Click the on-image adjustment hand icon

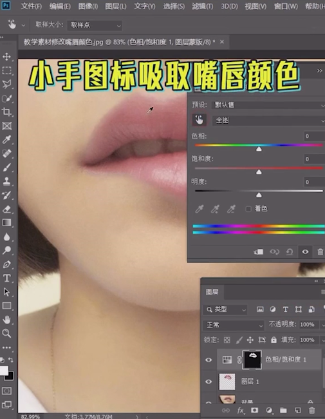click(x=199, y=120)
